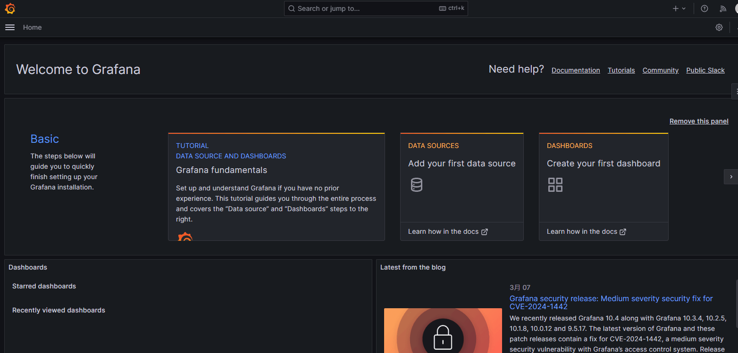The width and height of the screenshot is (738, 353).
Task: Open the Public Slack link
Action: pyautogui.click(x=705, y=70)
